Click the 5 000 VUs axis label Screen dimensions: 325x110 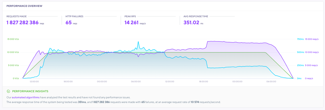coord(14,65)
